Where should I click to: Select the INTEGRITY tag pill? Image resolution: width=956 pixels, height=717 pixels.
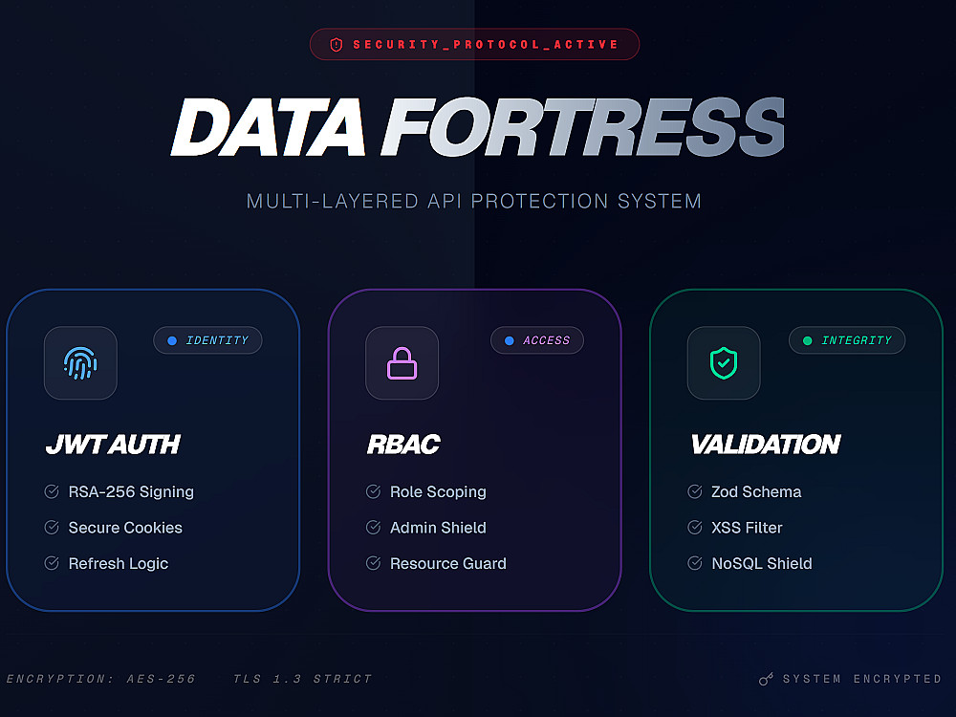(846, 340)
